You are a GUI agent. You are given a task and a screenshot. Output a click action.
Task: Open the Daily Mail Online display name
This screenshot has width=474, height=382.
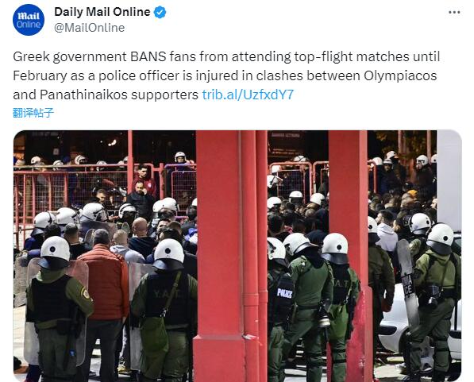click(102, 12)
